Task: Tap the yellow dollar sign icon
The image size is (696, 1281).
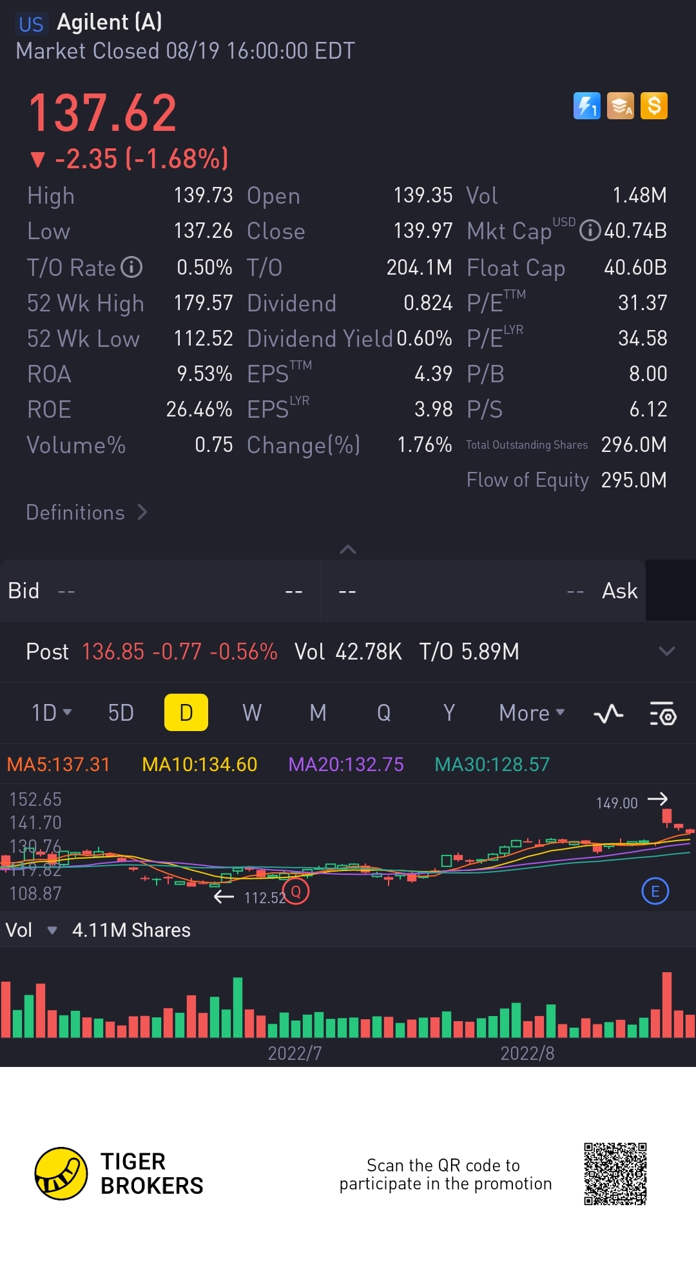Action: [654, 106]
